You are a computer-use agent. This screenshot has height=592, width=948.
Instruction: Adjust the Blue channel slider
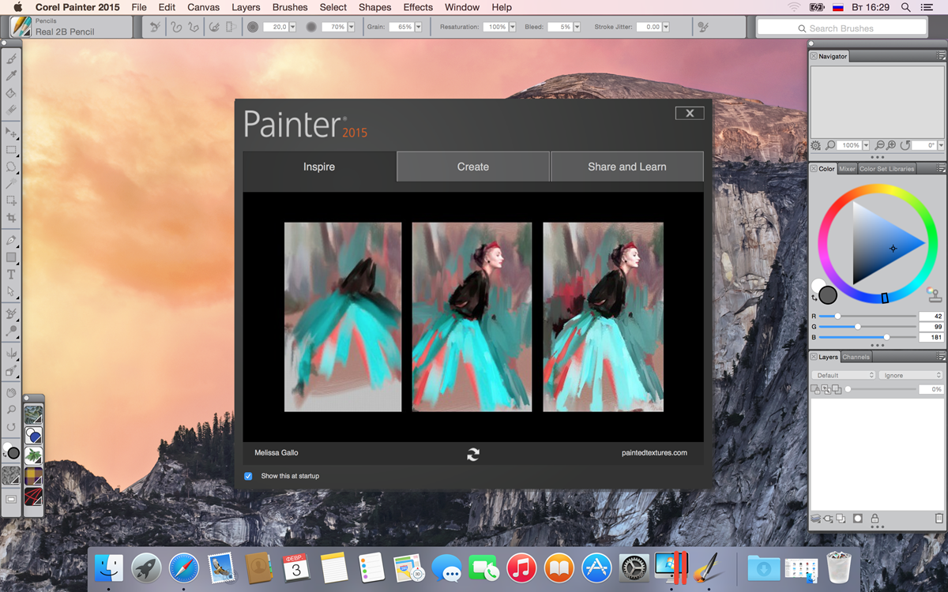(868, 337)
